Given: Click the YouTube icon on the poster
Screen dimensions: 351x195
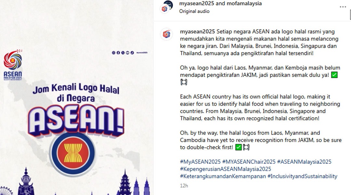Looking at the screenshot, I should [128, 53].
